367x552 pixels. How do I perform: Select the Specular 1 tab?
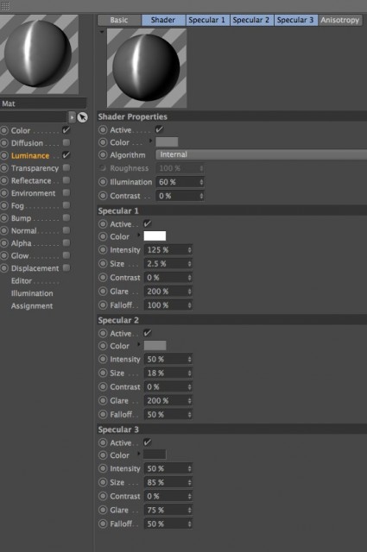click(207, 20)
